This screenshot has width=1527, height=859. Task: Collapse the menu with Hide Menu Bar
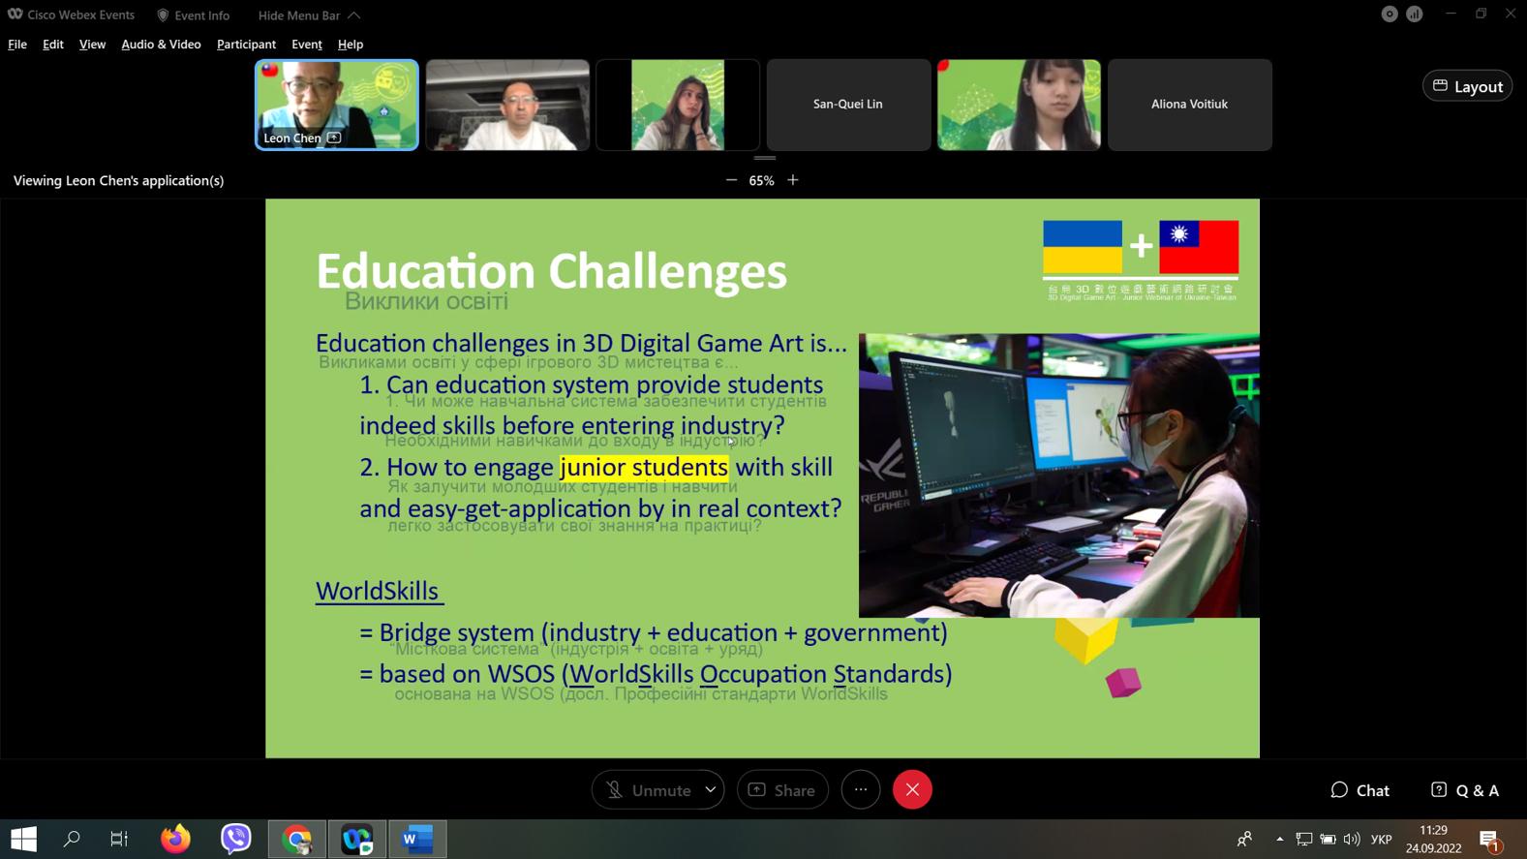pos(309,15)
